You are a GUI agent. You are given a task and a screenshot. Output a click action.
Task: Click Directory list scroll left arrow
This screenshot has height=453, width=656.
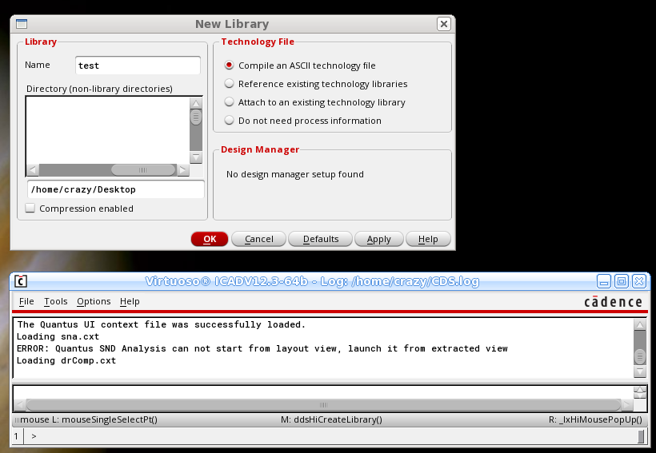(x=32, y=170)
